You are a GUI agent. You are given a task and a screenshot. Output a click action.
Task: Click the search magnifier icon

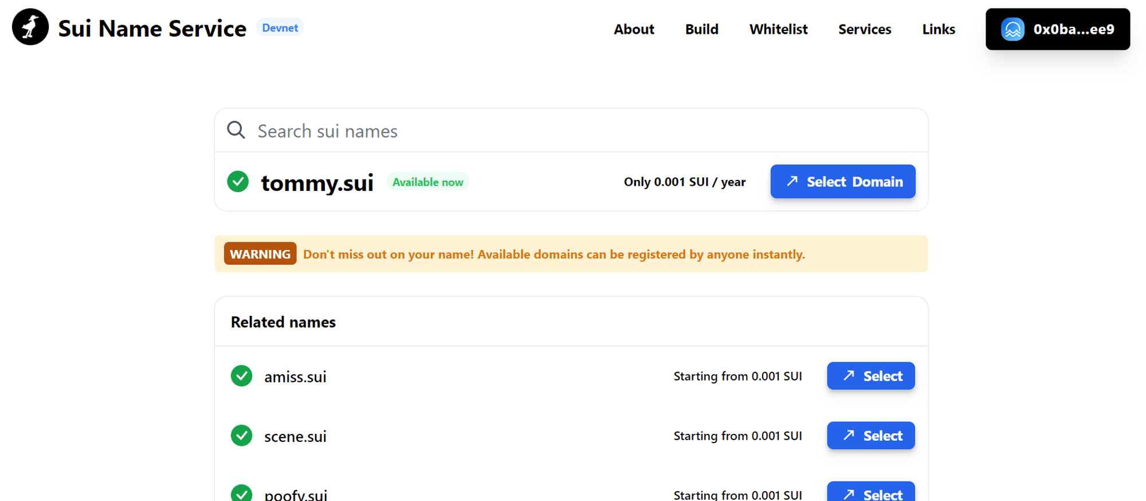click(236, 130)
